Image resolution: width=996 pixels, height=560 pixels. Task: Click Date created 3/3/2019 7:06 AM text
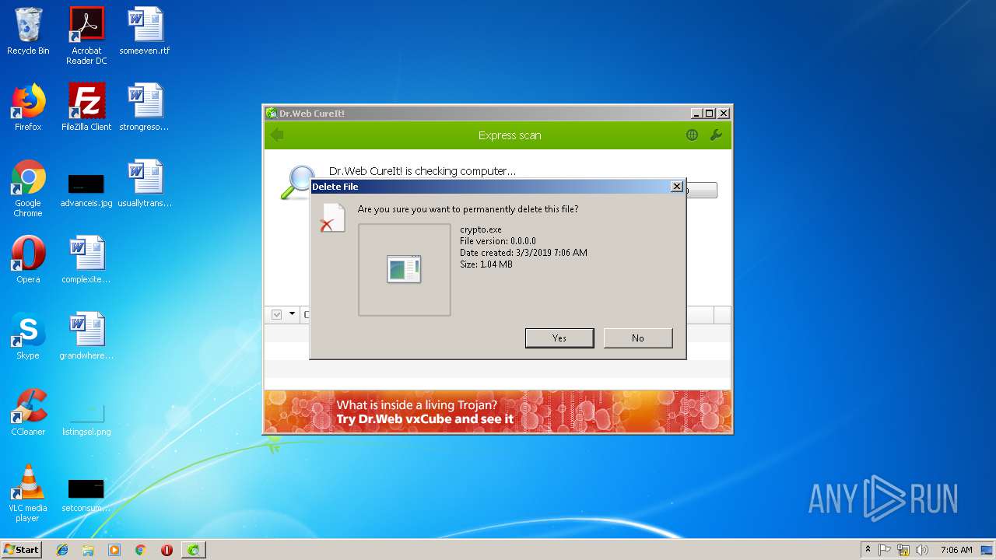(524, 253)
